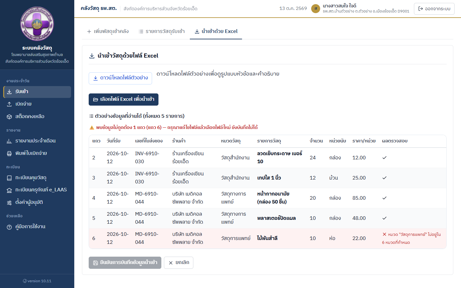Click the คลังวัสดุ รพ.สต. title
Screen dimensions: 461x288
99,8
